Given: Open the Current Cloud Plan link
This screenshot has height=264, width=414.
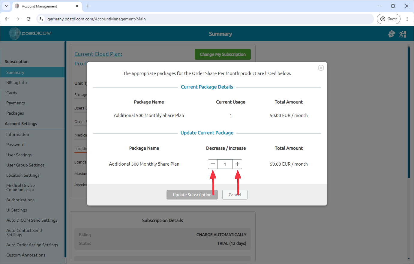Looking at the screenshot, I should [98, 54].
